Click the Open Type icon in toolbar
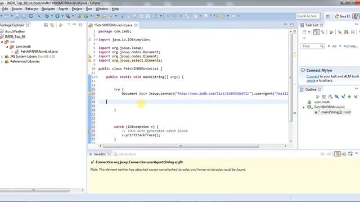The image size is (360, 202). pyautogui.click(x=97, y=16)
